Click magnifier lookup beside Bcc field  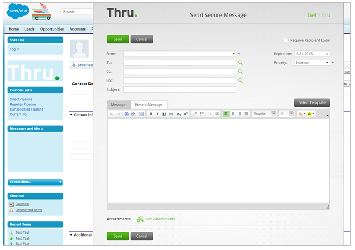click(x=240, y=81)
